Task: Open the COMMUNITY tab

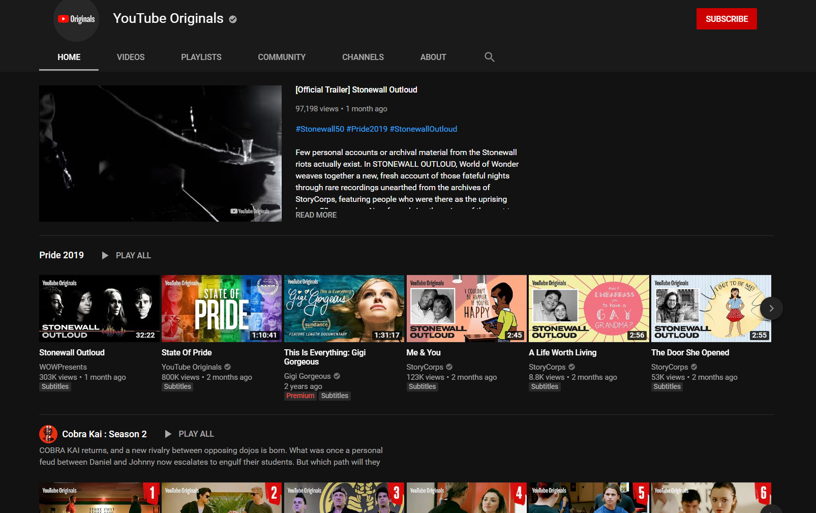Action: tap(282, 57)
